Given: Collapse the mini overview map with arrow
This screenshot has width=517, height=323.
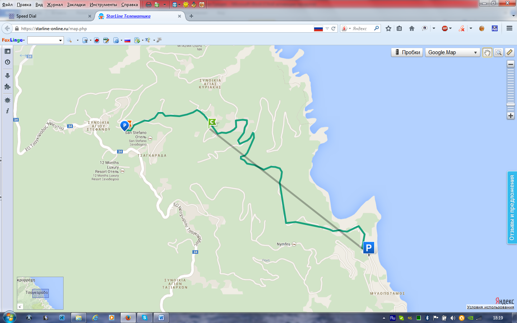Looking at the screenshot, I should click(20, 306).
